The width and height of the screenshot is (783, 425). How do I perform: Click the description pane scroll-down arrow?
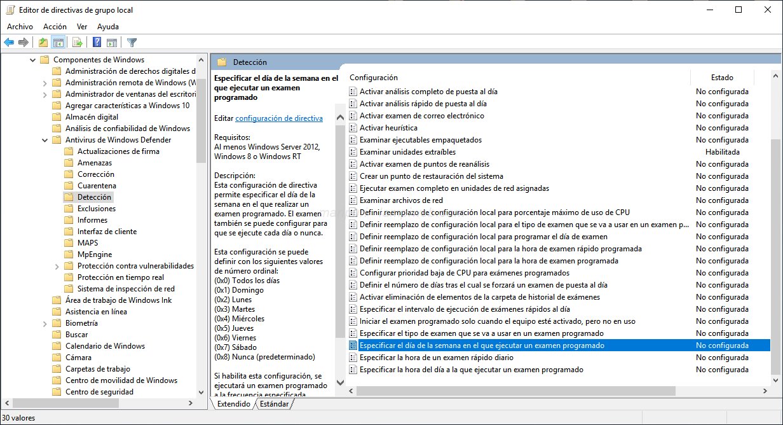pos(340,382)
